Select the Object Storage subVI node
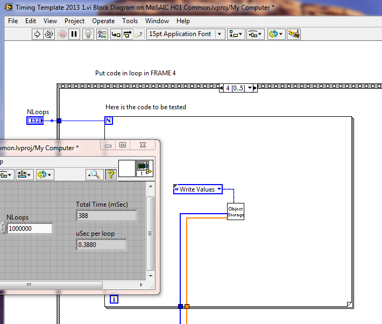 point(236,212)
